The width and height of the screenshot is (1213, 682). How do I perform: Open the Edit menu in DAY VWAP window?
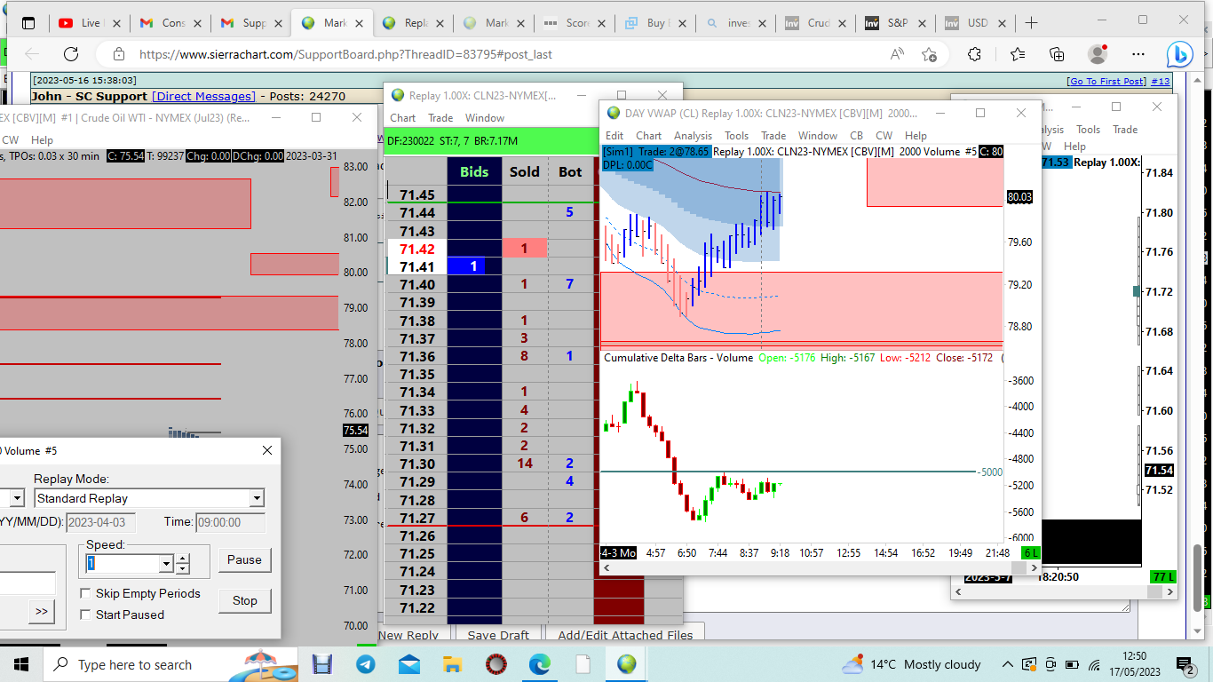[614, 136]
